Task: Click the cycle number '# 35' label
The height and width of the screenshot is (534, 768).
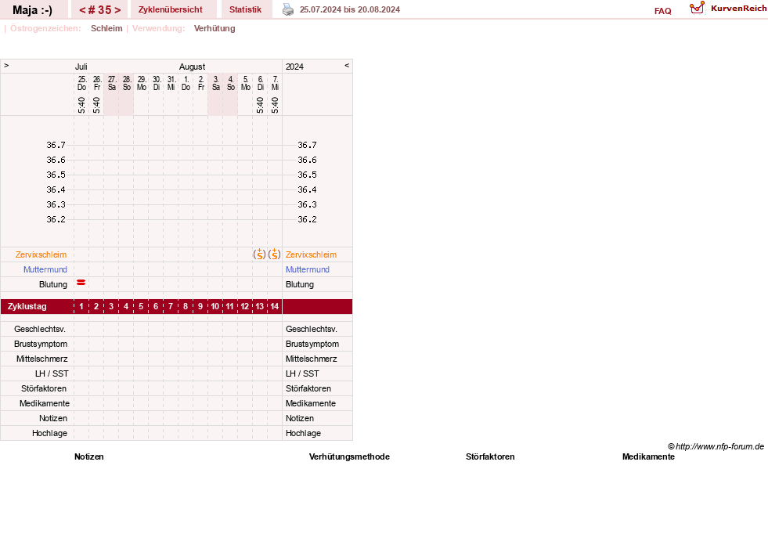Action: coord(100,10)
